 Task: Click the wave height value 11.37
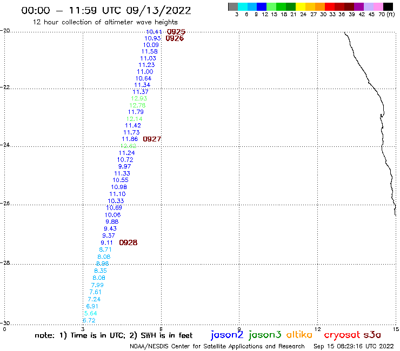click(x=141, y=92)
